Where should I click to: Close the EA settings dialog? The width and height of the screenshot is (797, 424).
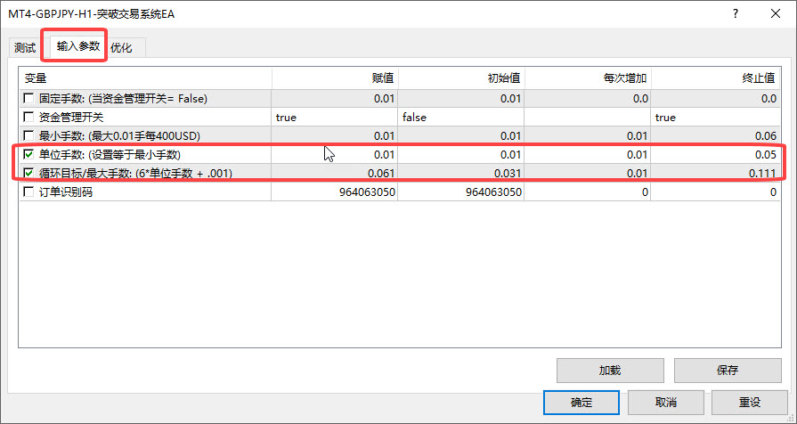pyautogui.click(x=774, y=14)
